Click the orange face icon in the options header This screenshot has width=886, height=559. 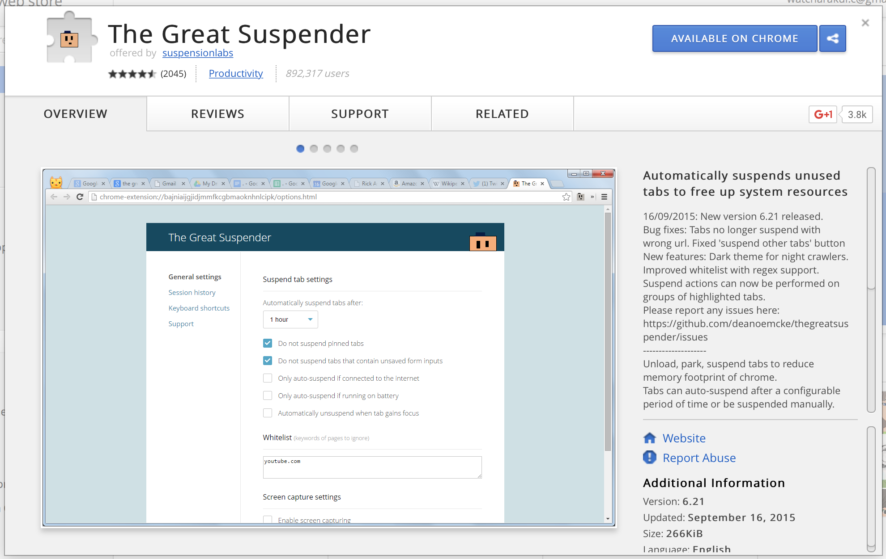[483, 242]
